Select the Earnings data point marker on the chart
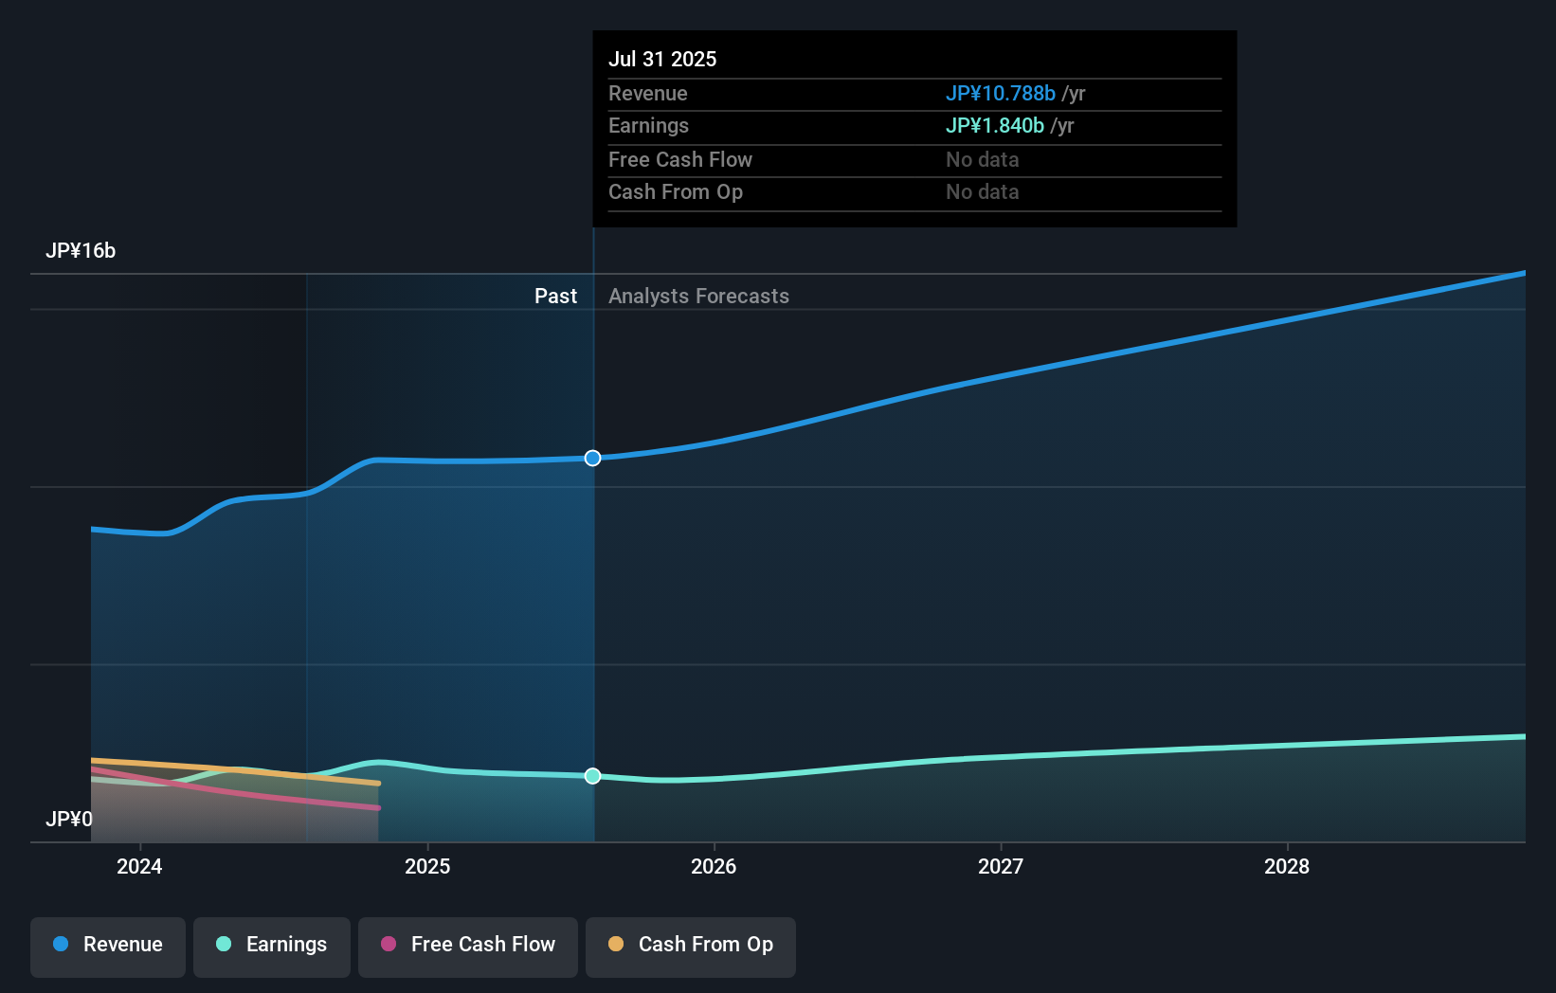 (x=592, y=776)
